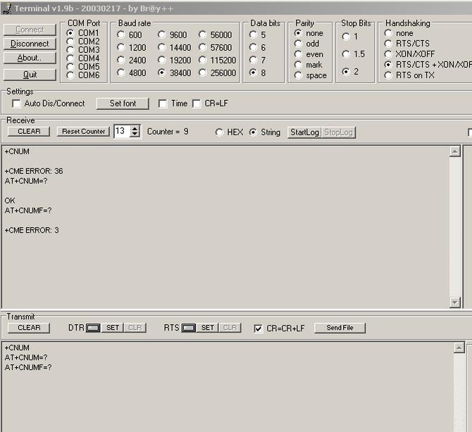472x432 pixels.
Task: Click Send File button
Action: [340, 328]
